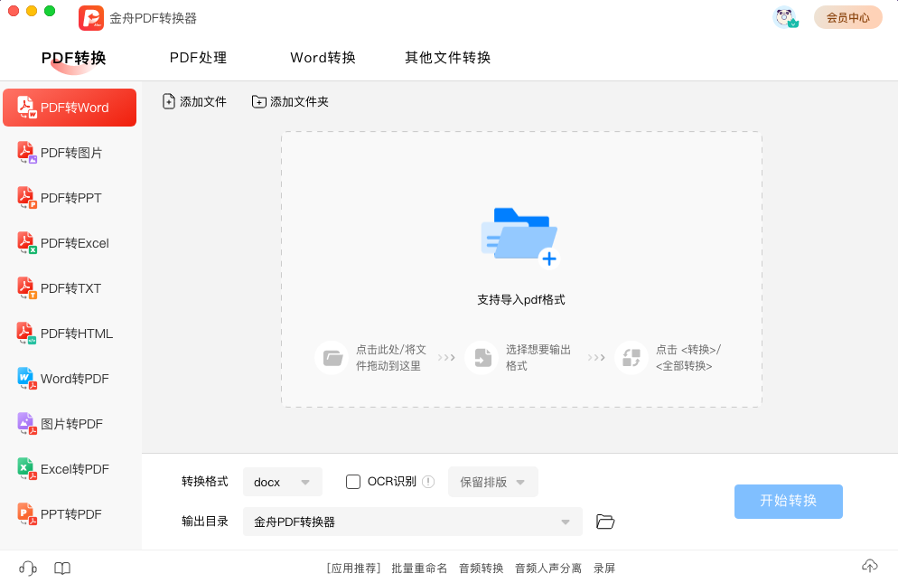Switch to the PDF转换 tab

pyautogui.click(x=73, y=58)
